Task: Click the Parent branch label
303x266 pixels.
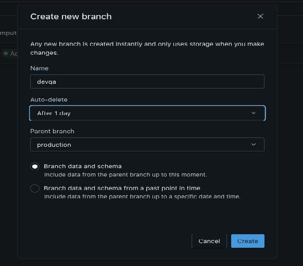Action: [x=52, y=131]
